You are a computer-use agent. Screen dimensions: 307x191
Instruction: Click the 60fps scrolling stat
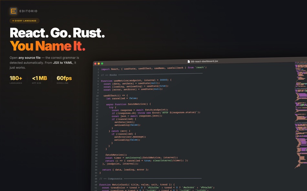pyautogui.click(x=64, y=80)
